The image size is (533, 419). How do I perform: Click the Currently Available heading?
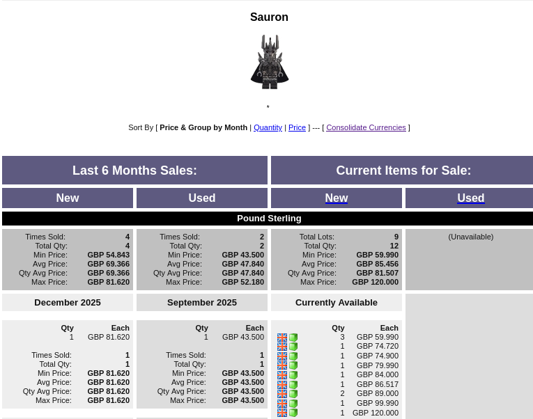[337, 303]
